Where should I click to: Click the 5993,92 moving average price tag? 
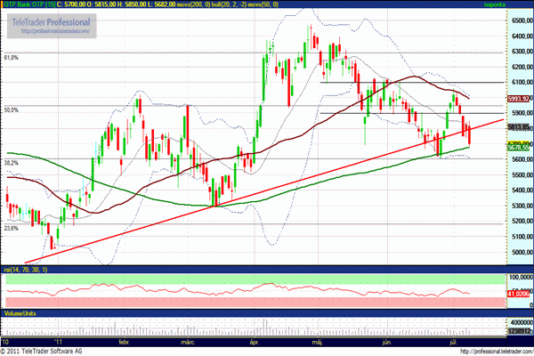point(519,99)
